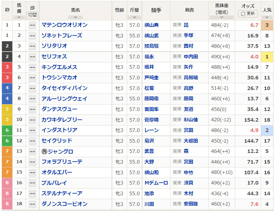Toggle the 印 切替 button
This screenshot has width=274, height=211.
tap(32, 15)
